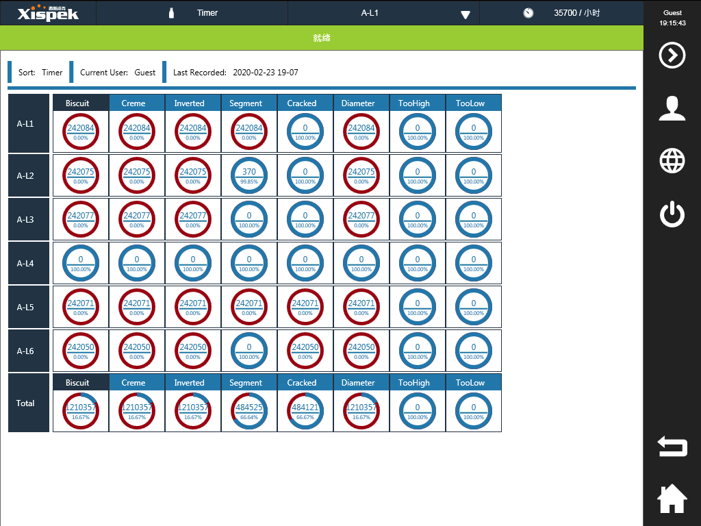
Task: Click the speed gauge clock icon
Action: pyautogui.click(x=528, y=13)
